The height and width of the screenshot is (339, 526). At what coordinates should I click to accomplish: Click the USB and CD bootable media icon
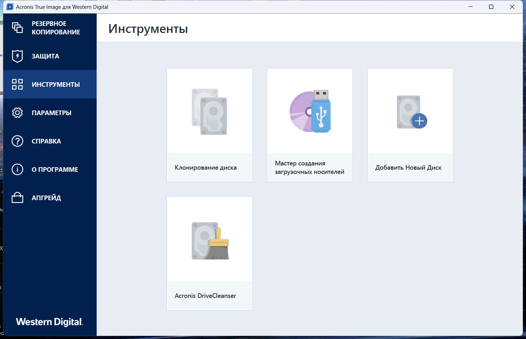pyautogui.click(x=310, y=111)
